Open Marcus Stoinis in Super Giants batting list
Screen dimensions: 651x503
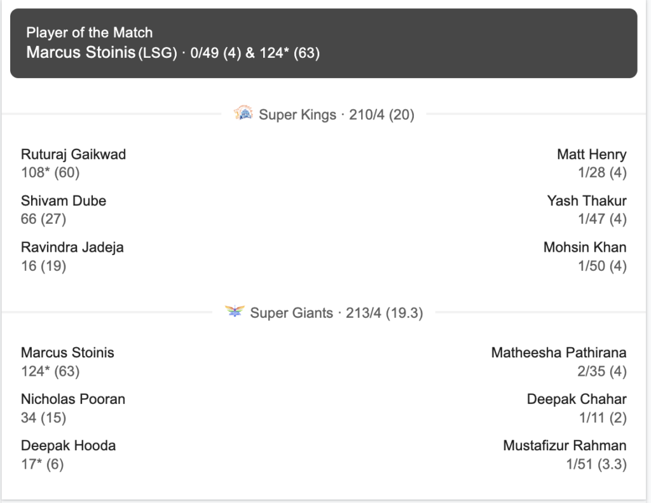click(x=68, y=353)
